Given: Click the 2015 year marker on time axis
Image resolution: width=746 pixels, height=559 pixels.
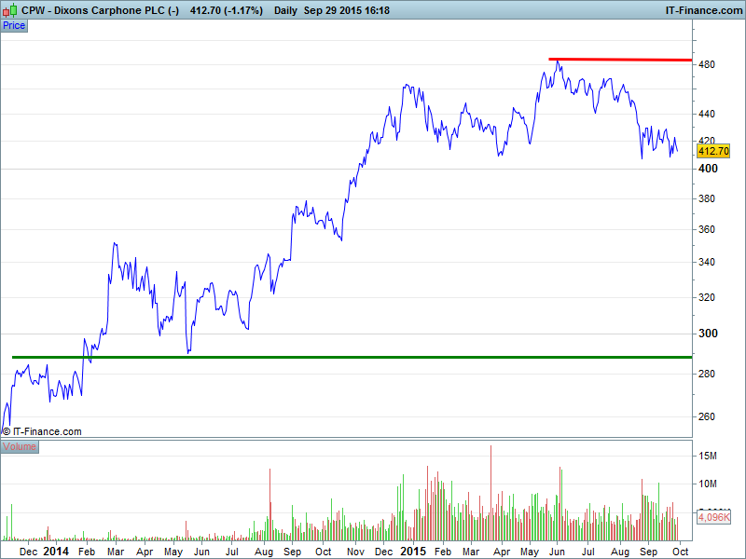Looking at the screenshot, I should point(412,551).
